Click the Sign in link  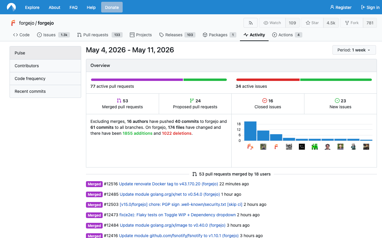point(370,7)
